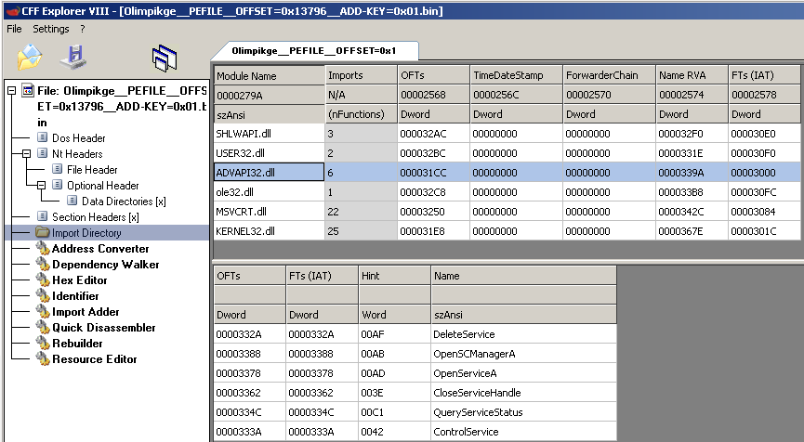Click the Hex Editor tool icon
804x442 pixels.
tap(43, 280)
